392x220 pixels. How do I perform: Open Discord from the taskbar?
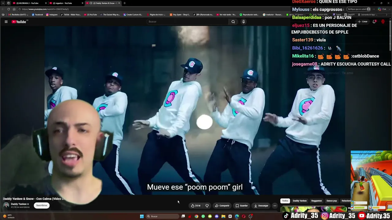217,216
